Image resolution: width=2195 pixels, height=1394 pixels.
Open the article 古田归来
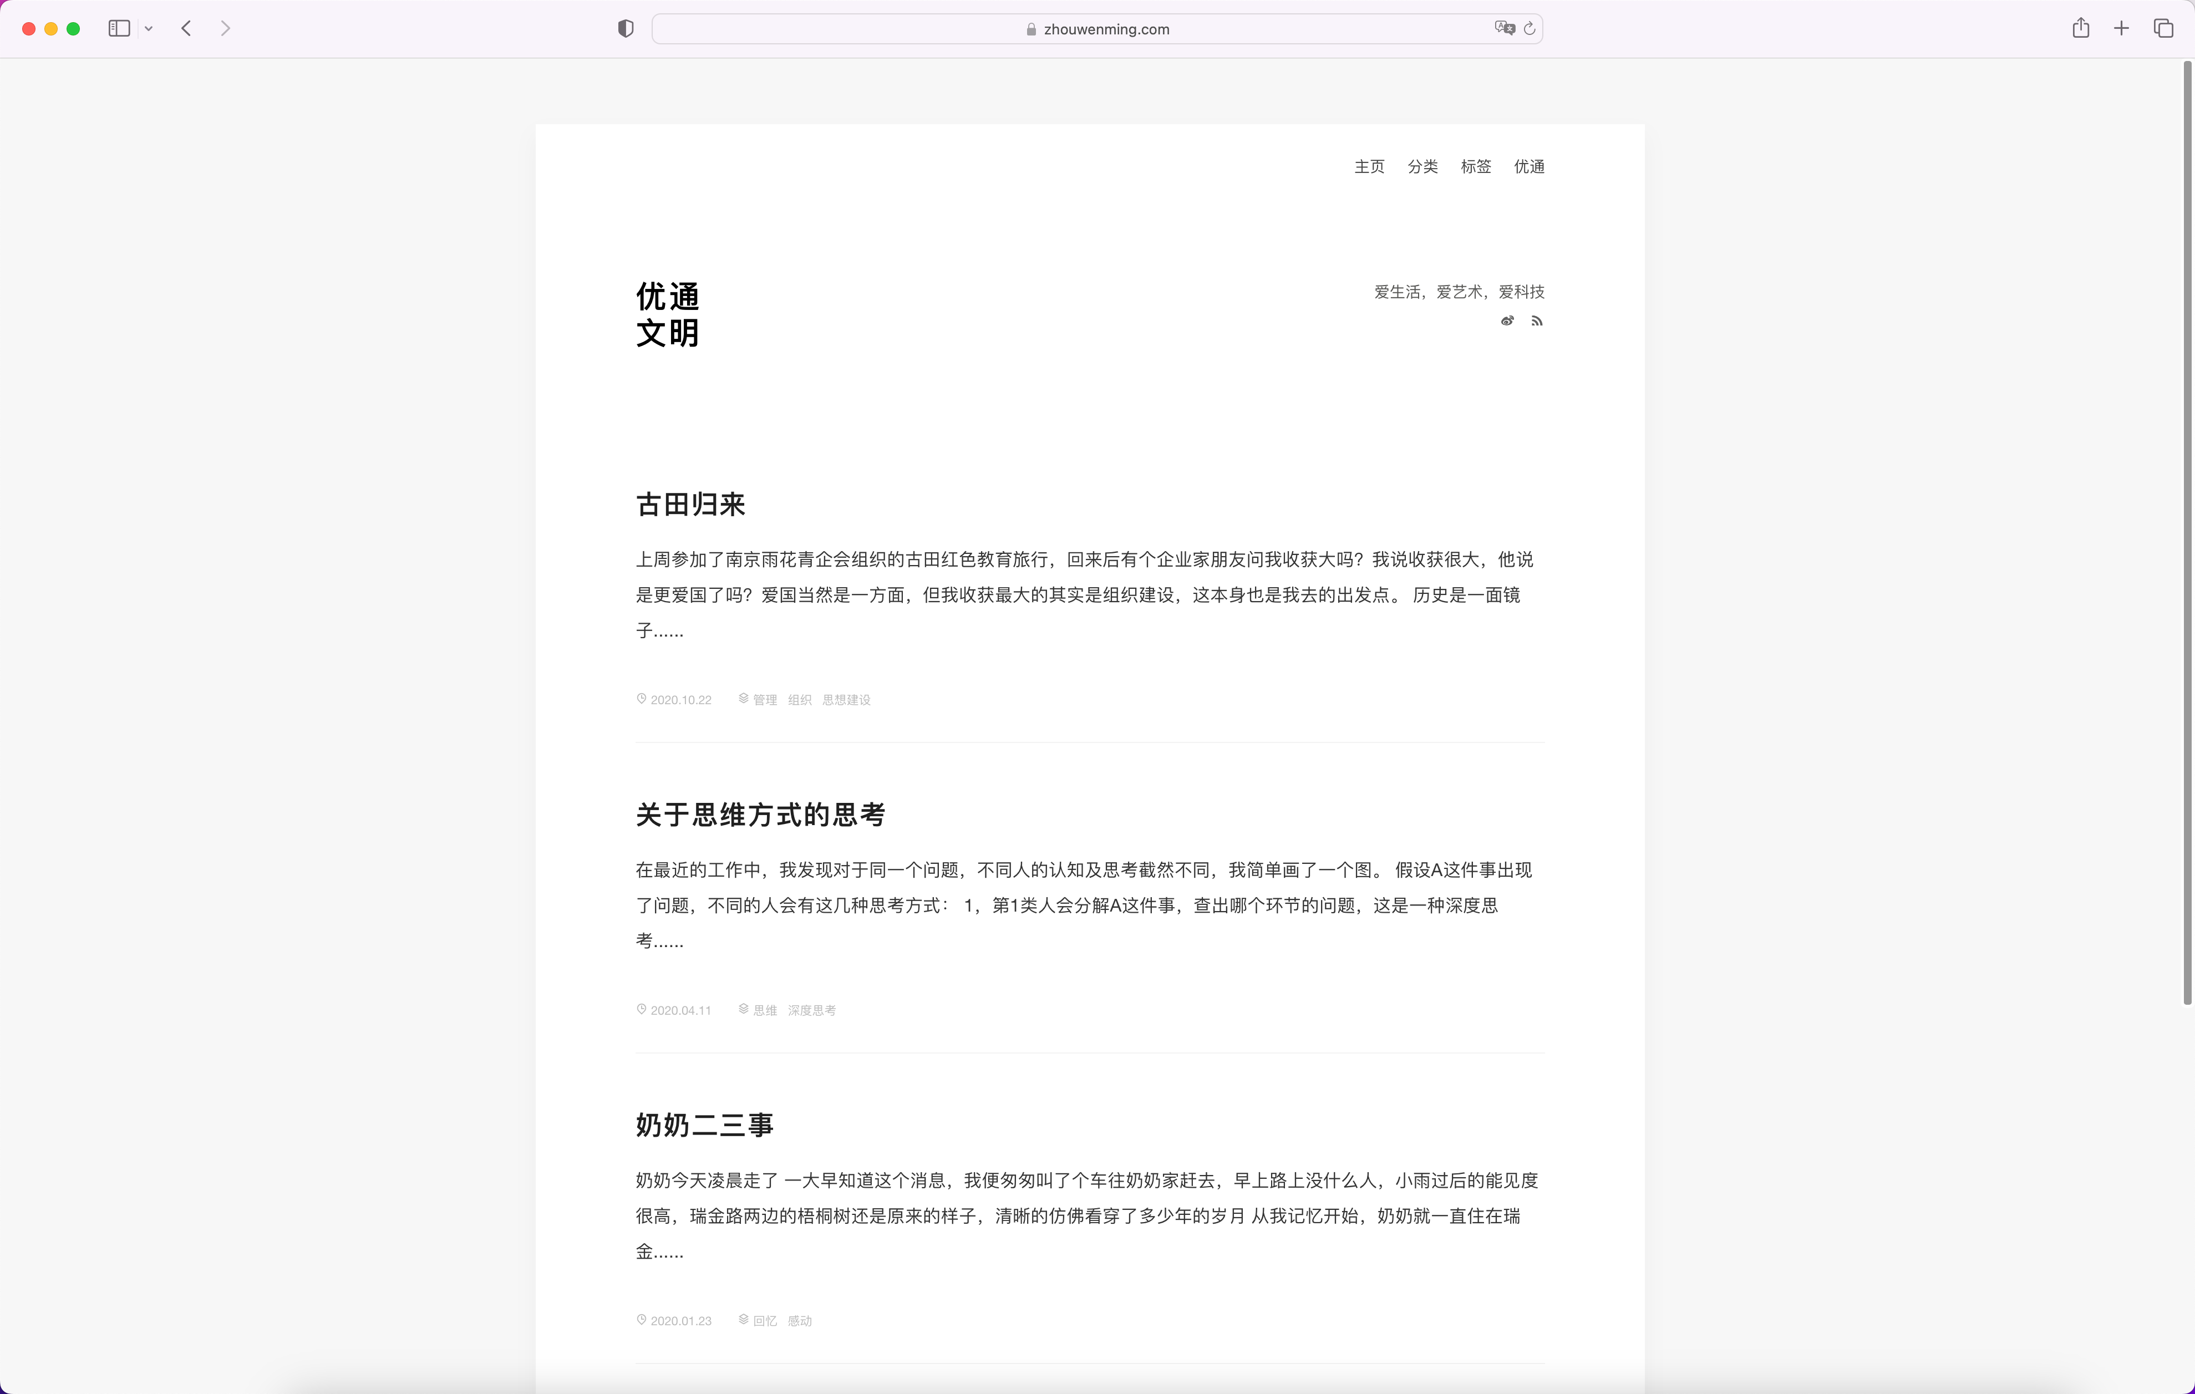(x=690, y=504)
